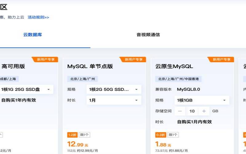
Task: Open the 1核1GB spec dropdown
Action: [x=202, y=100]
